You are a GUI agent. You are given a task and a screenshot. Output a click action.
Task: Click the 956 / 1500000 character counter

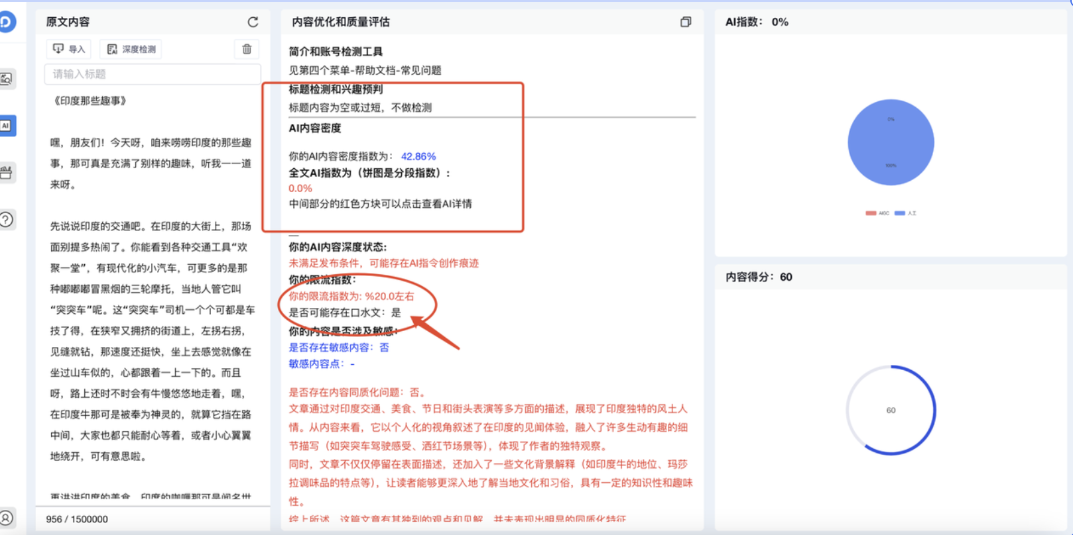(x=77, y=519)
